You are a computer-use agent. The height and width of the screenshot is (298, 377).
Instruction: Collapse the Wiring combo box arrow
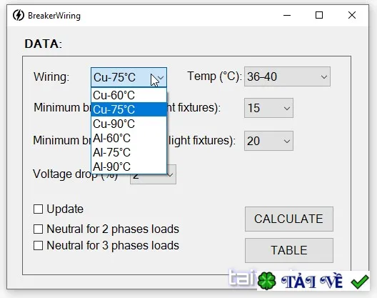pos(161,78)
